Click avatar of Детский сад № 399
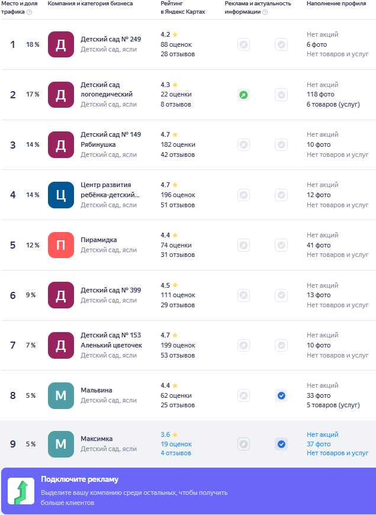The height and width of the screenshot is (515, 376). click(61, 295)
